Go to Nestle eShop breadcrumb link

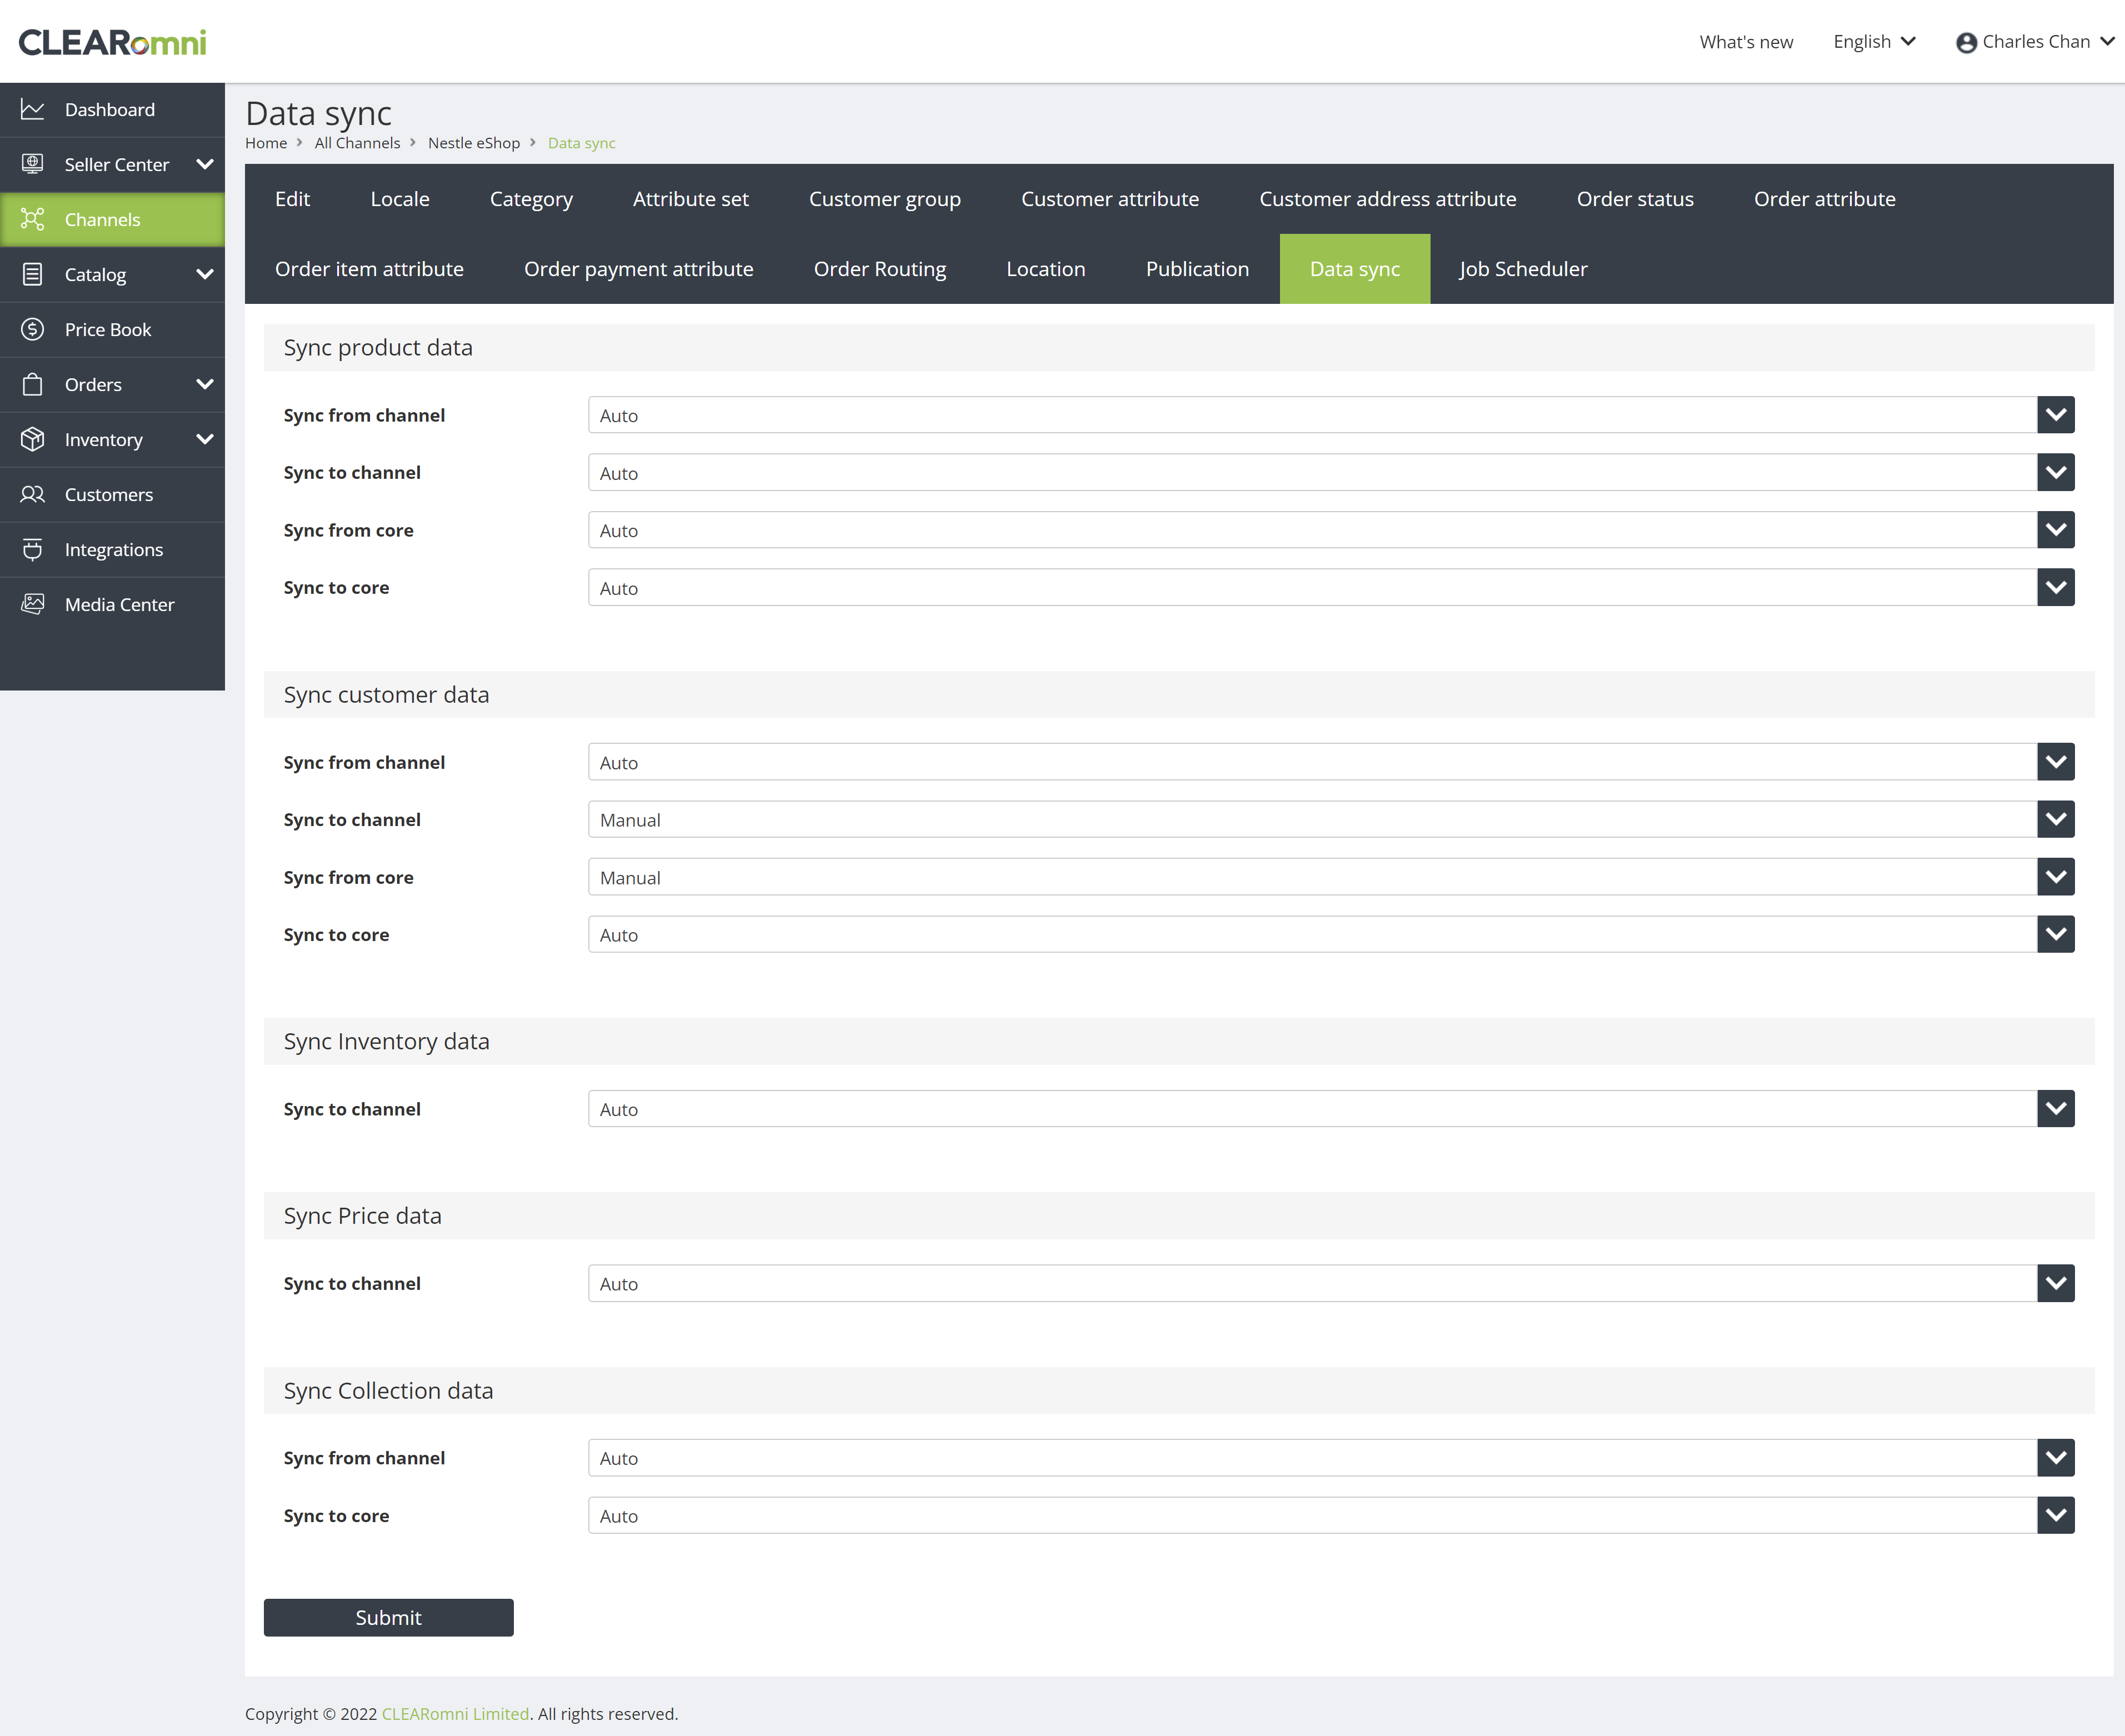pyautogui.click(x=474, y=143)
